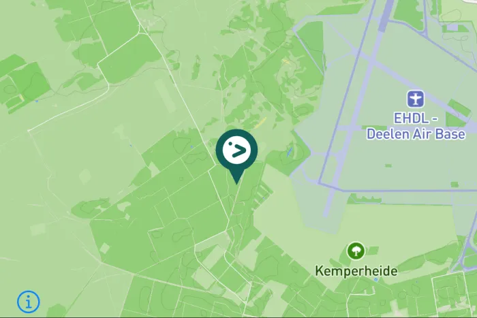Select the 'Kemperheide' place label

click(x=356, y=271)
